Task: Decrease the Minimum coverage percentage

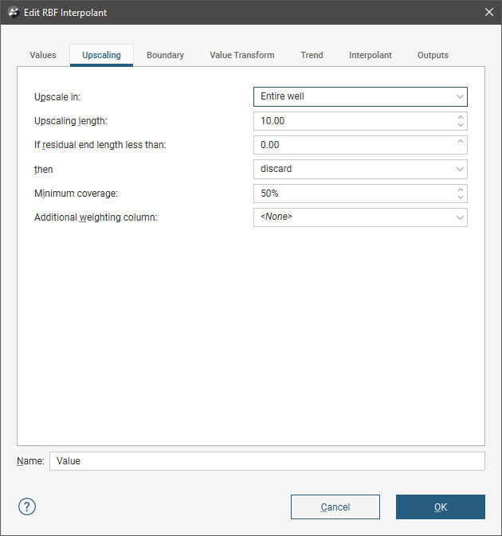Action: 461,198
